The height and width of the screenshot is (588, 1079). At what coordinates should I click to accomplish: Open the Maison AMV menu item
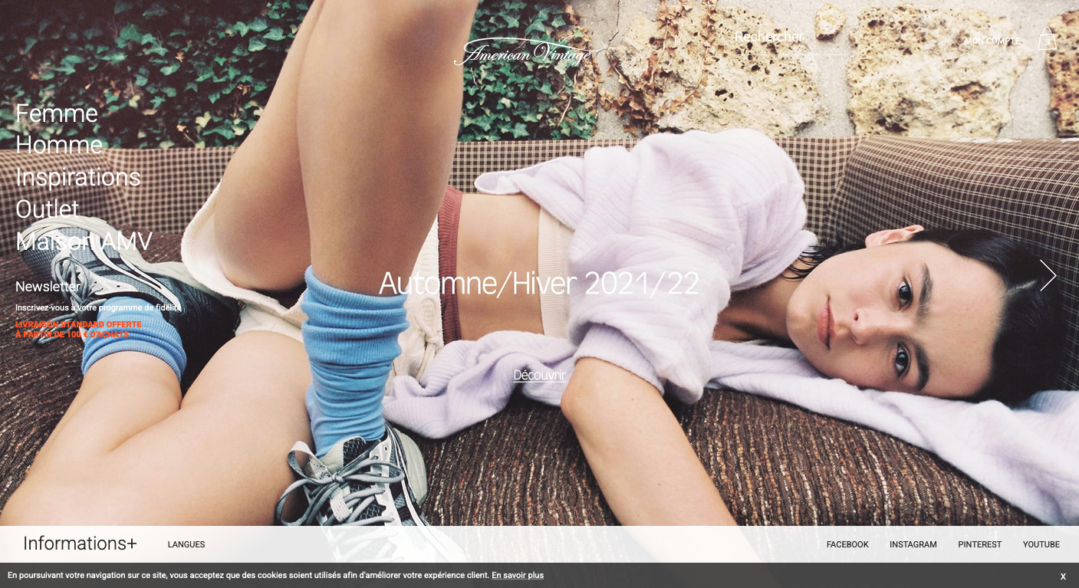point(84,241)
